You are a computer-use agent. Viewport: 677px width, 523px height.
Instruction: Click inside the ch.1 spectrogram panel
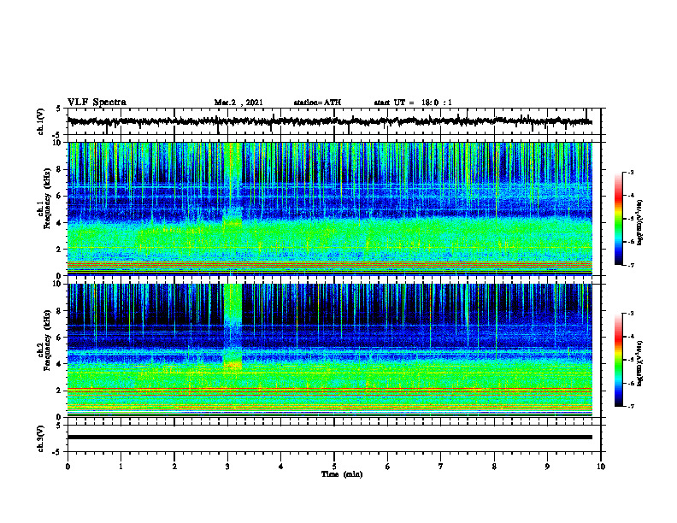329,209
